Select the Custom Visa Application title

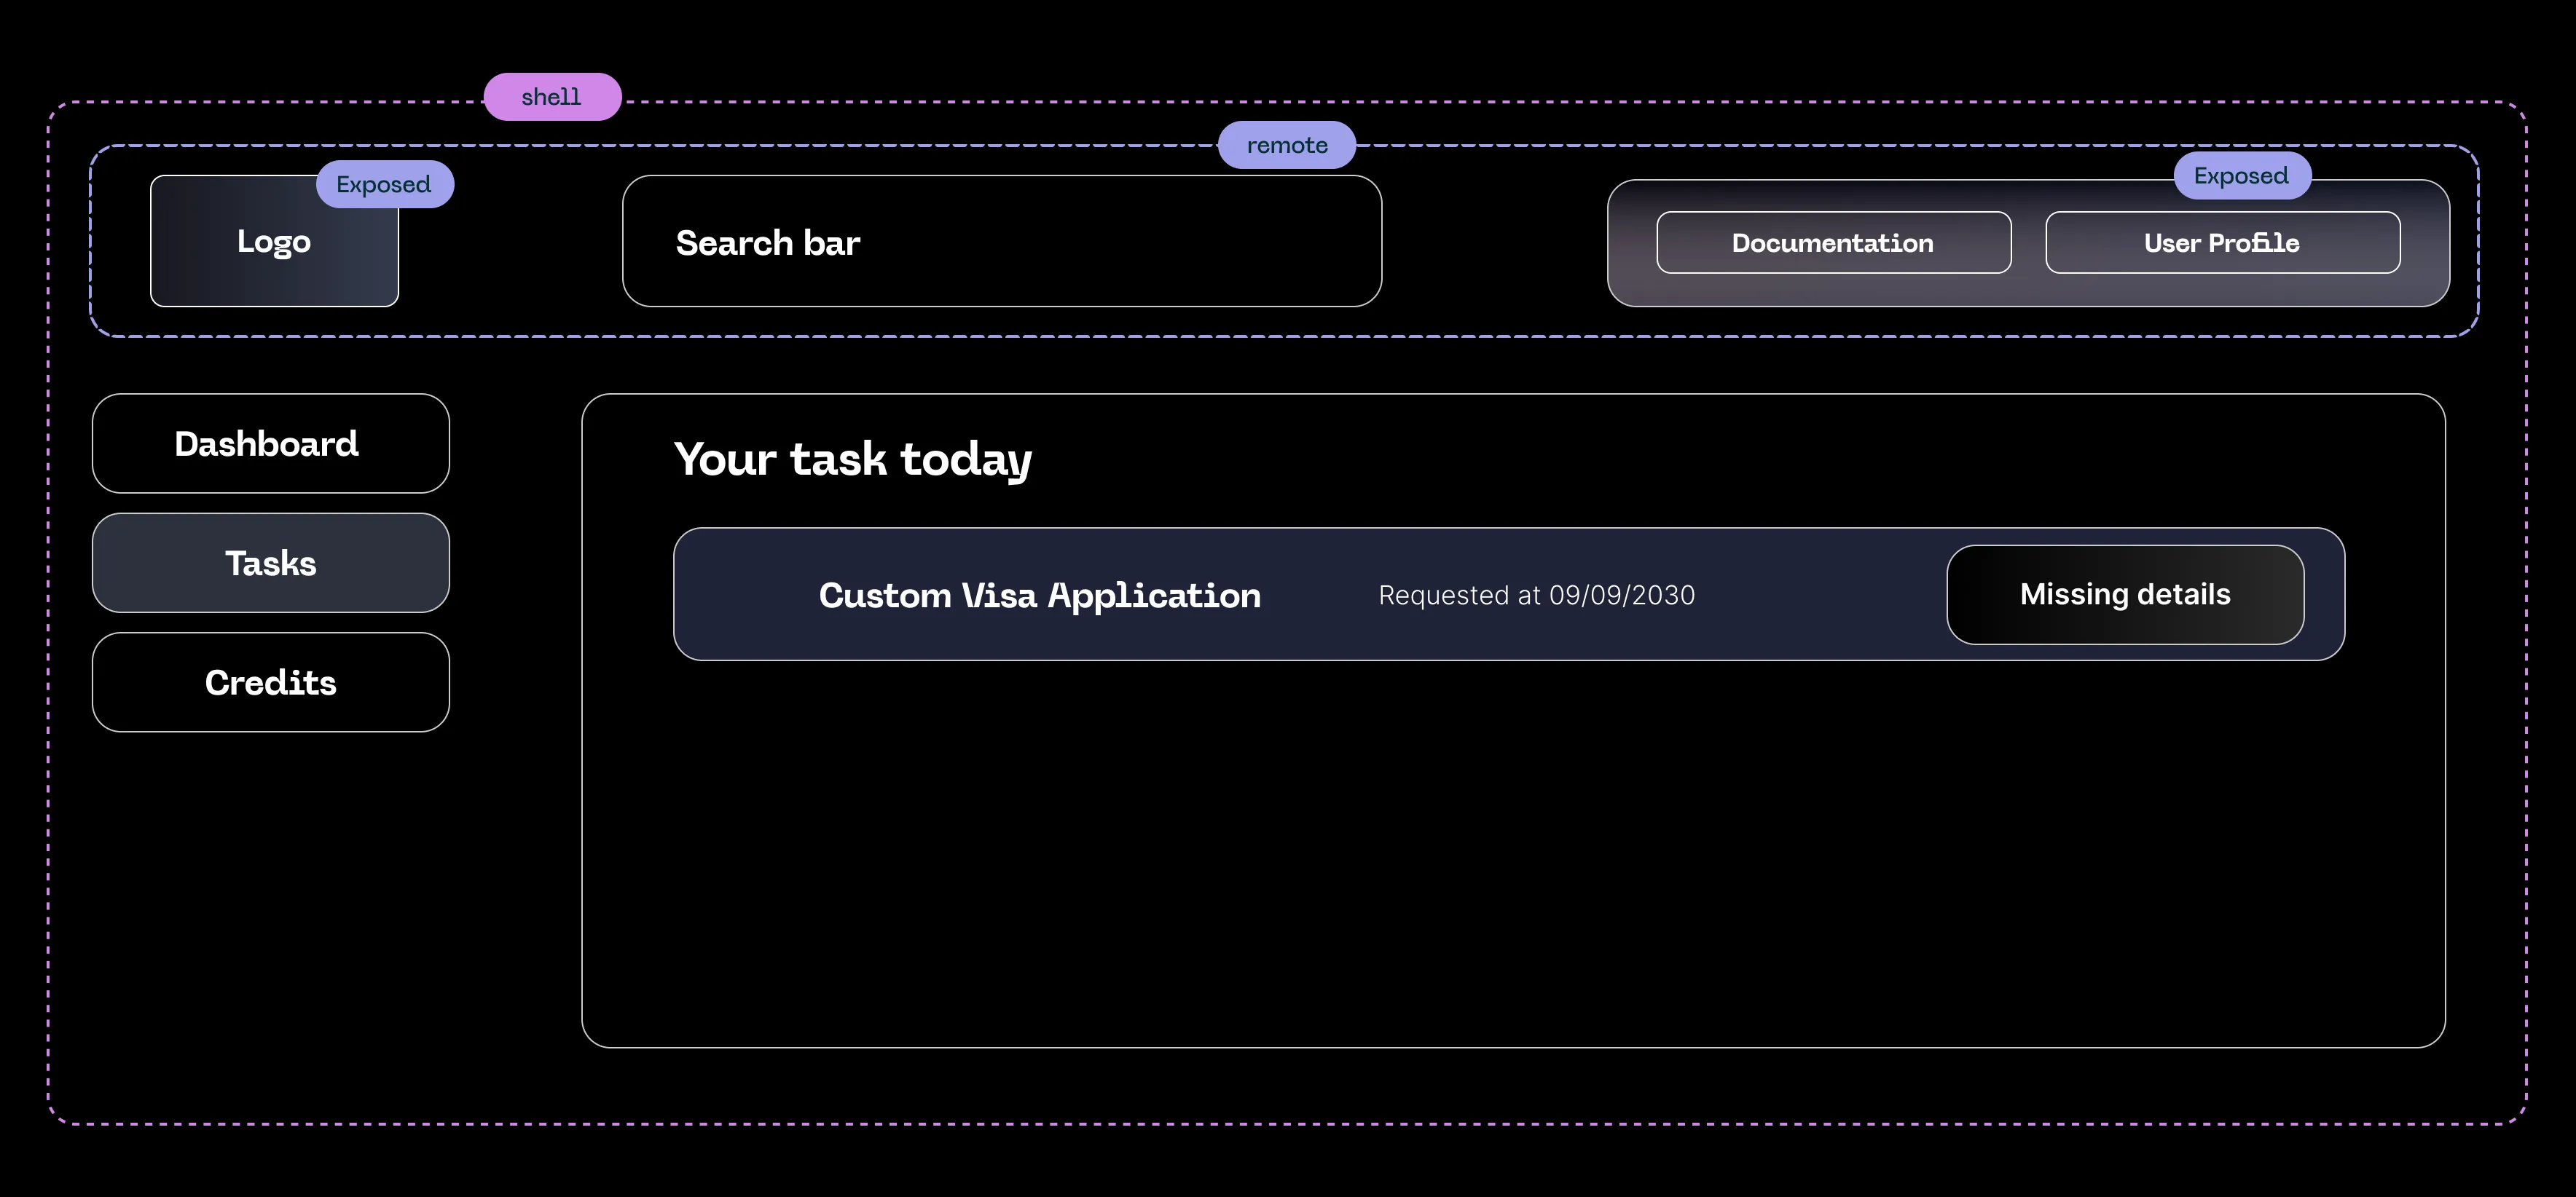point(1039,596)
